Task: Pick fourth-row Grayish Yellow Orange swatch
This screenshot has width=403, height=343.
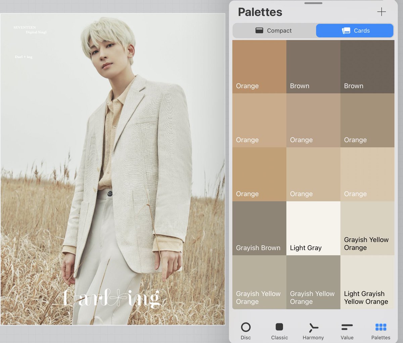Action: click(x=367, y=228)
